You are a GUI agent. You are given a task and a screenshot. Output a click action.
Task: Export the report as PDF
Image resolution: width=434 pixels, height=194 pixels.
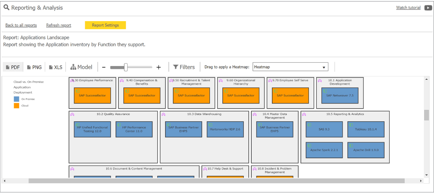click(x=13, y=67)
